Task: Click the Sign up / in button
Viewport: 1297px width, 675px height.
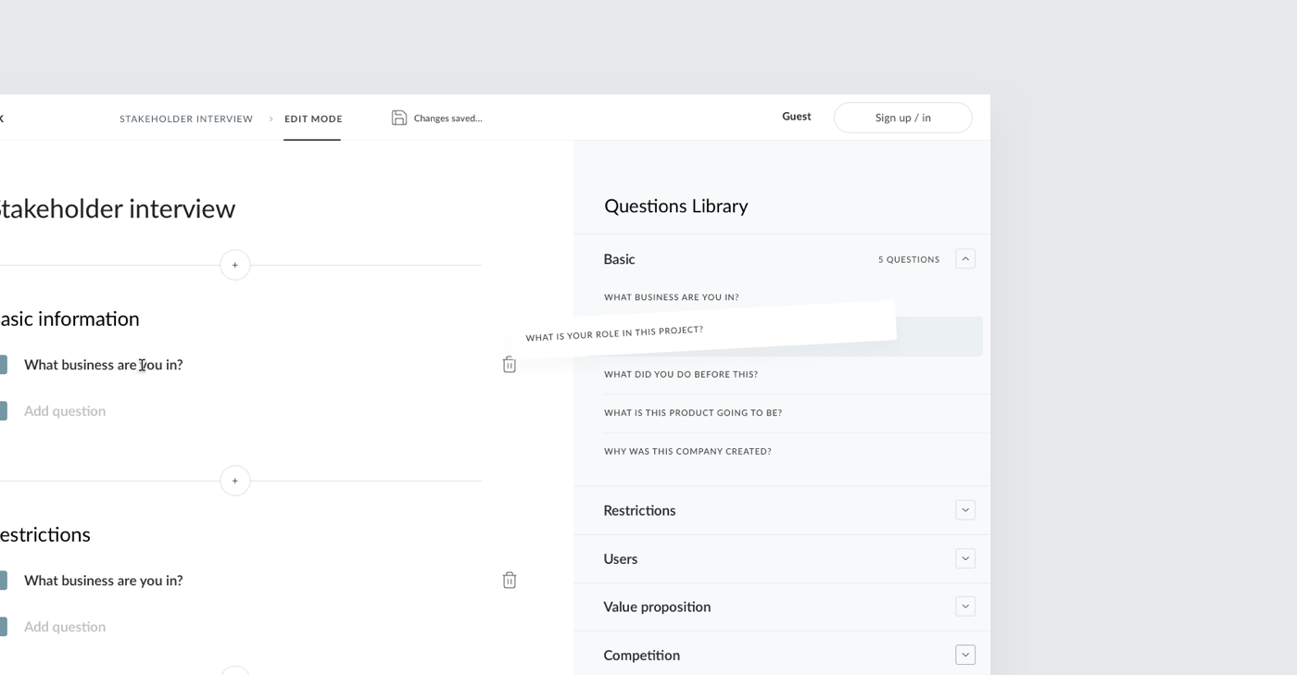Action: (x=903, y=118)
